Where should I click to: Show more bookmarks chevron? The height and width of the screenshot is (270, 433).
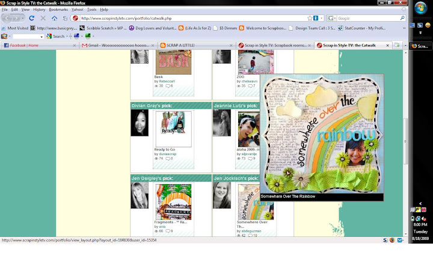(404, 28)
